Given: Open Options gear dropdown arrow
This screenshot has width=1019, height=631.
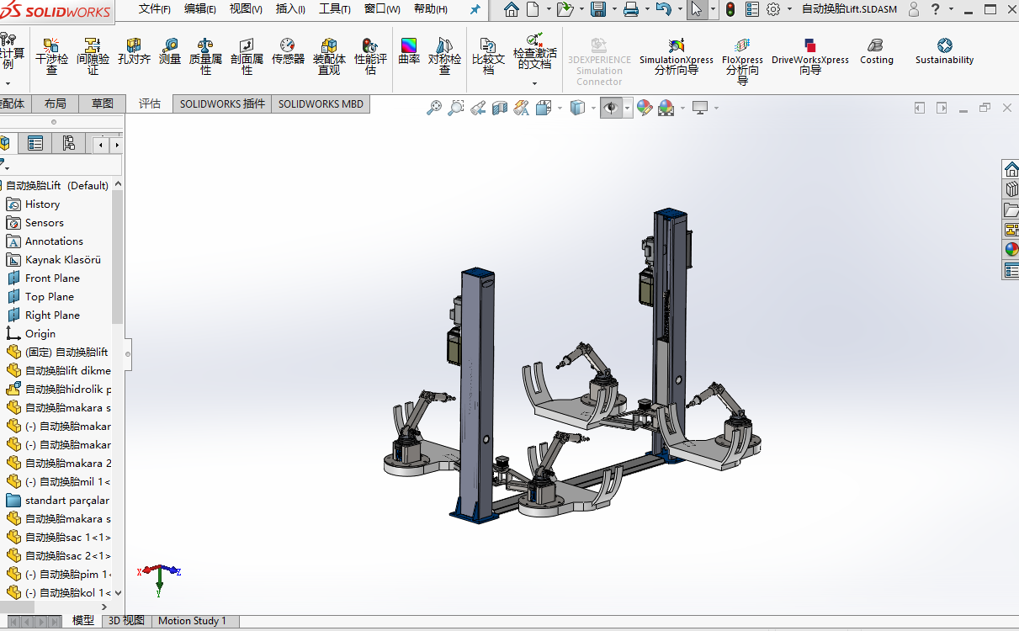Looking at the screenshot, I should pos(788,9).
